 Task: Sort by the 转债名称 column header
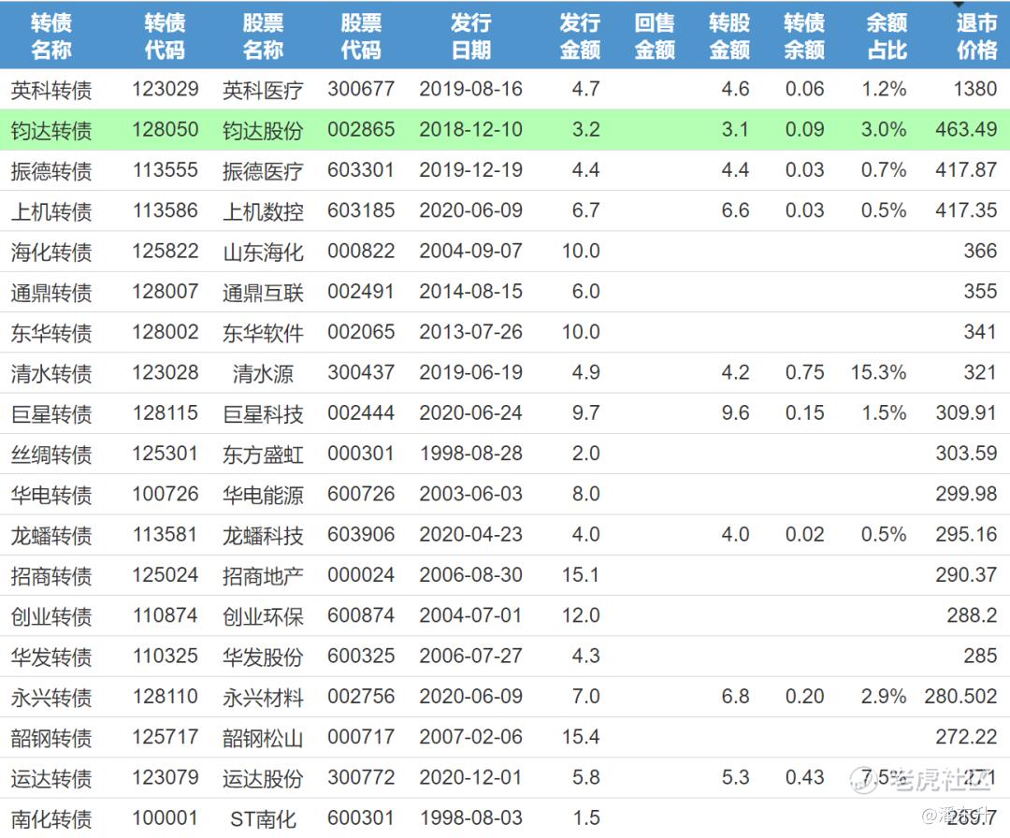pyautogui.click(x=51, y=36)
